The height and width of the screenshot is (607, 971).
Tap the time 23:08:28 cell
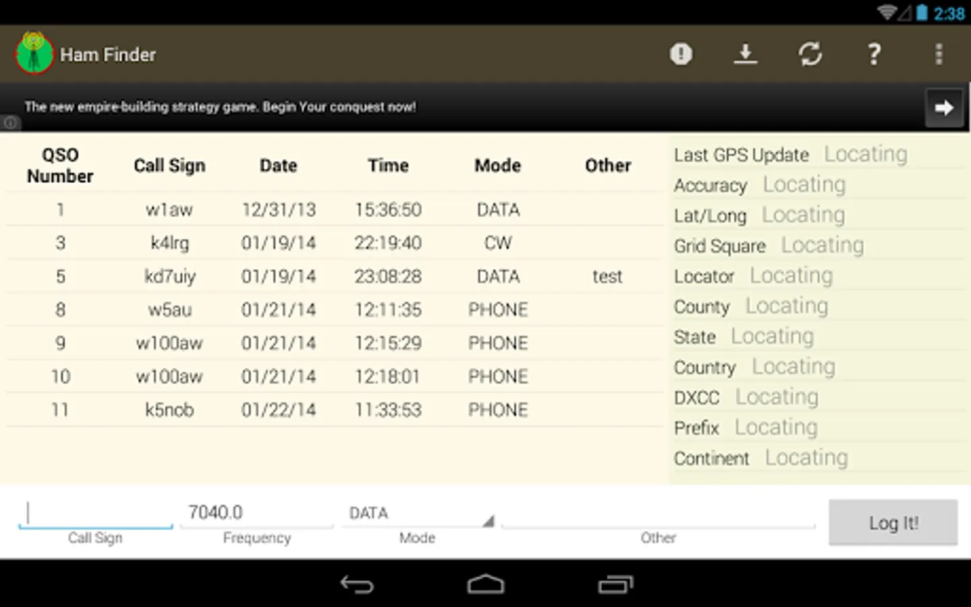pos(388,277)
